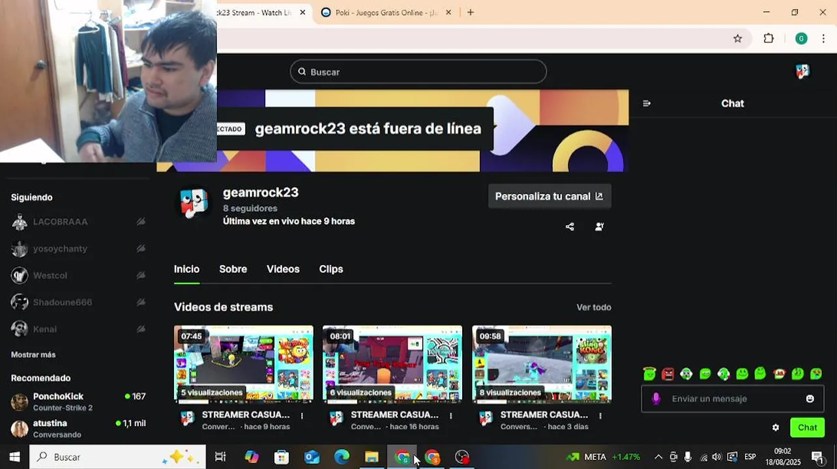Toggle notifications for LACOBRAAA
The height and width of the screenshot is (469, 837).
pyautogui.click(x=141, y=222)
